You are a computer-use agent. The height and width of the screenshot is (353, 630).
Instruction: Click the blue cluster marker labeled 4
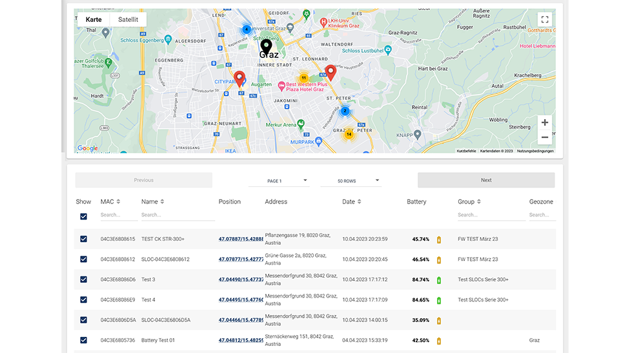(x=246, y=29)
